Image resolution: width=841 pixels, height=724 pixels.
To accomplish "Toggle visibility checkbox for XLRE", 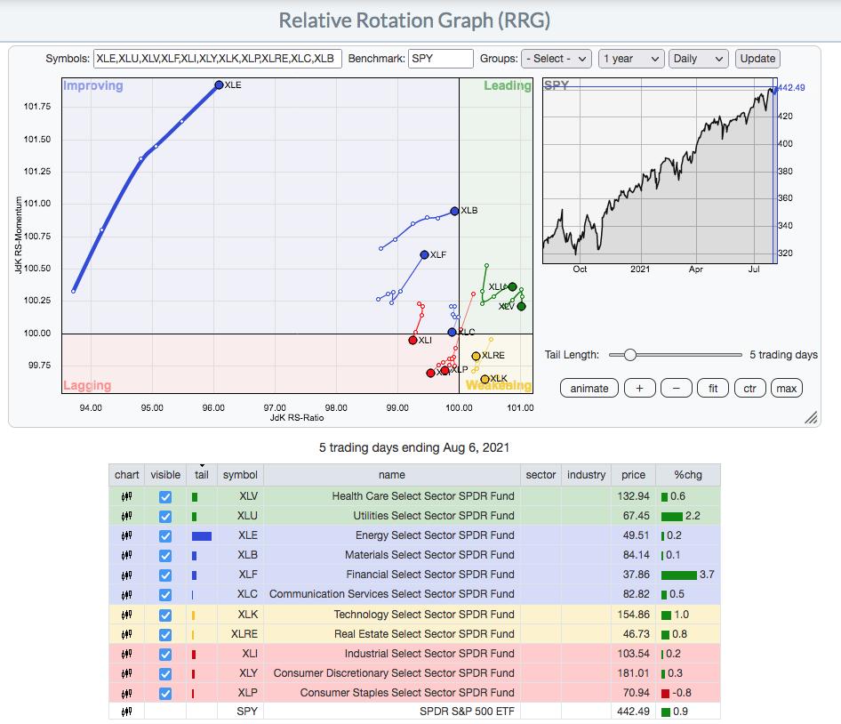I will [165, 635].
